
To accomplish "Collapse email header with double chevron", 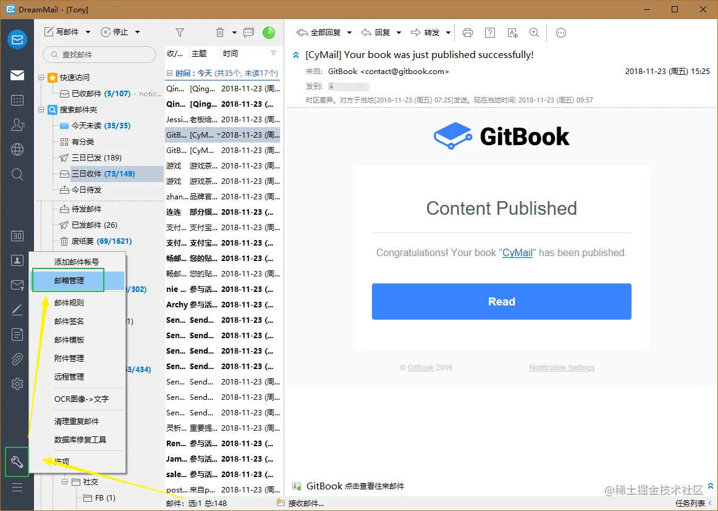I will pos(296,55).
